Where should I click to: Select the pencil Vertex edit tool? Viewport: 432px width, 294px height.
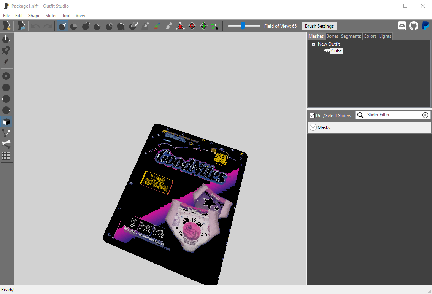[x=6, y=62]
